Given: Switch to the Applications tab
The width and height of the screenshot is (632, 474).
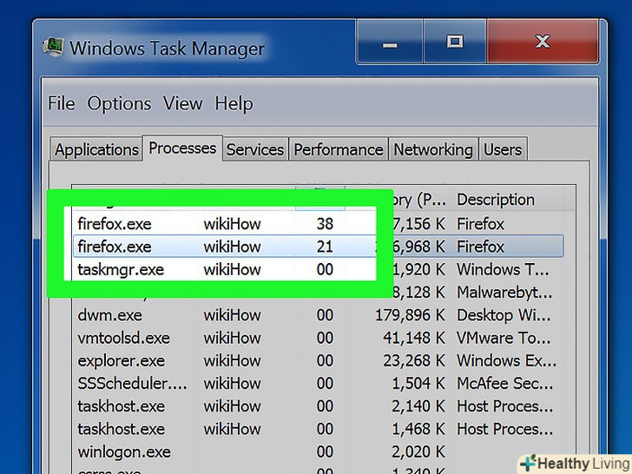Looking at the screenshot, I should pos(96,149).
